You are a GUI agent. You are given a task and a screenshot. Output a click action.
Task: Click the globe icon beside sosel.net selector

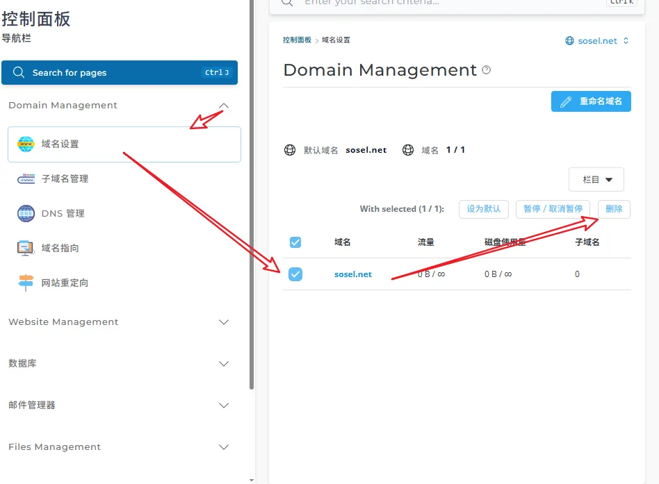pos(569,41)
